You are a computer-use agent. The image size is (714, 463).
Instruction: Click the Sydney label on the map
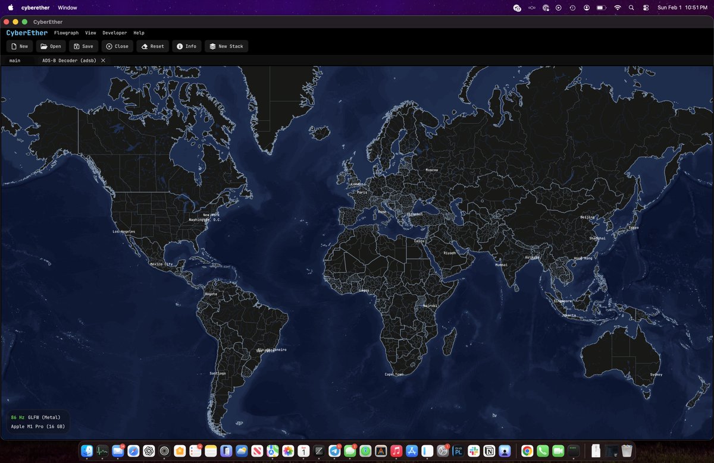coord(656,375)
